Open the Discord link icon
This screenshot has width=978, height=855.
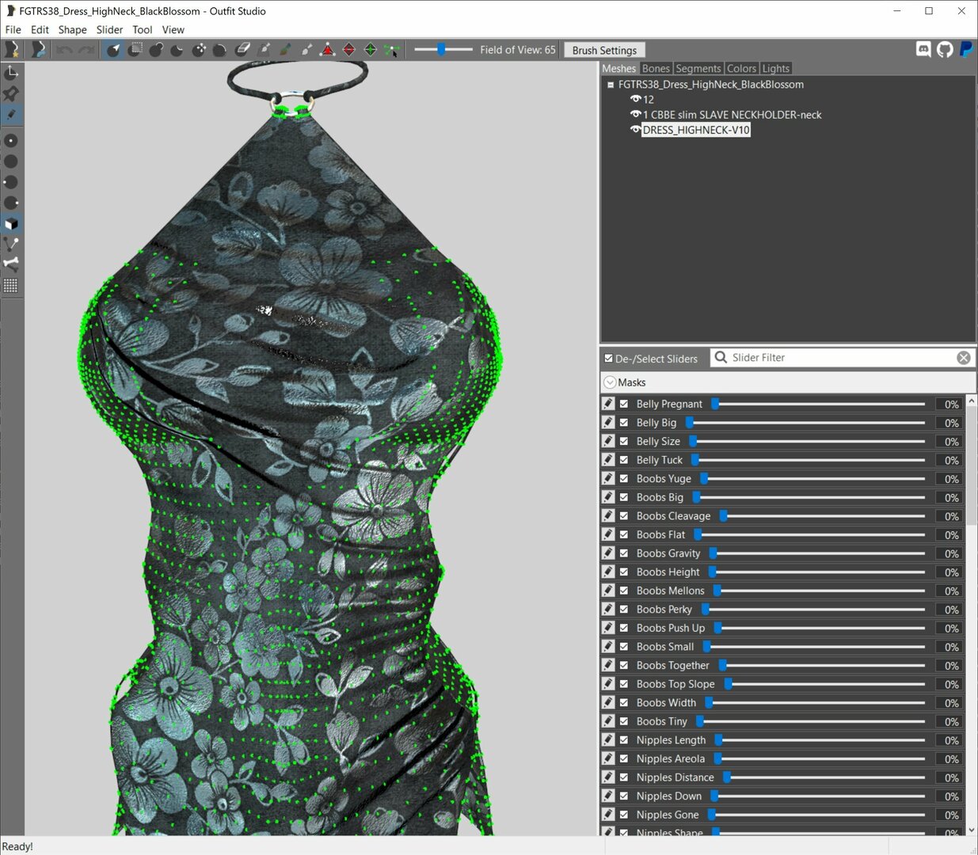923,50
